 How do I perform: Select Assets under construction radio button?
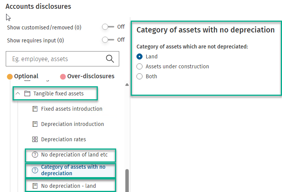click(139, 66)
